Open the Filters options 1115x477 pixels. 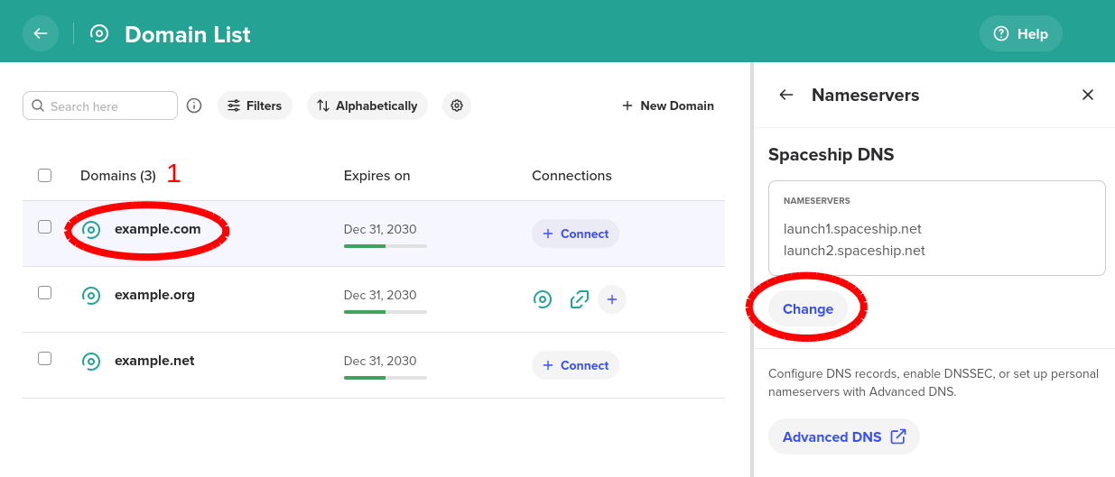(x=255, y=105)
